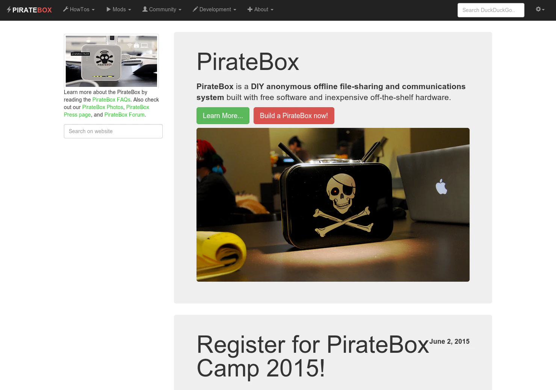Expand the HowTos dropdown menu
Image resolution: width=556 pixels, height=390 pixels.
click(79, 9)
